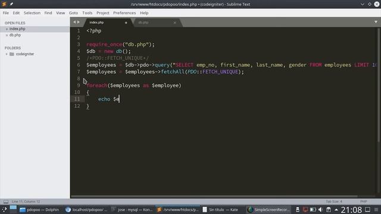Open the Selection menu
Viewport: 381px width, 214px height.
pos(32,13)
